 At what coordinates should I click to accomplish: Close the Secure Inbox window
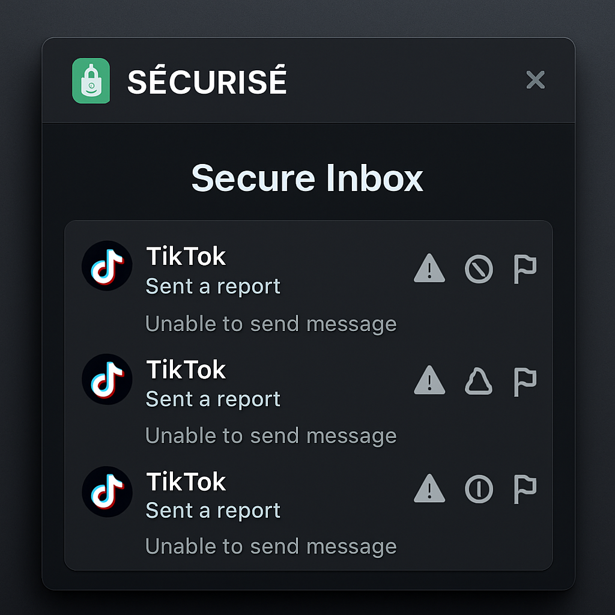point(535,80)
